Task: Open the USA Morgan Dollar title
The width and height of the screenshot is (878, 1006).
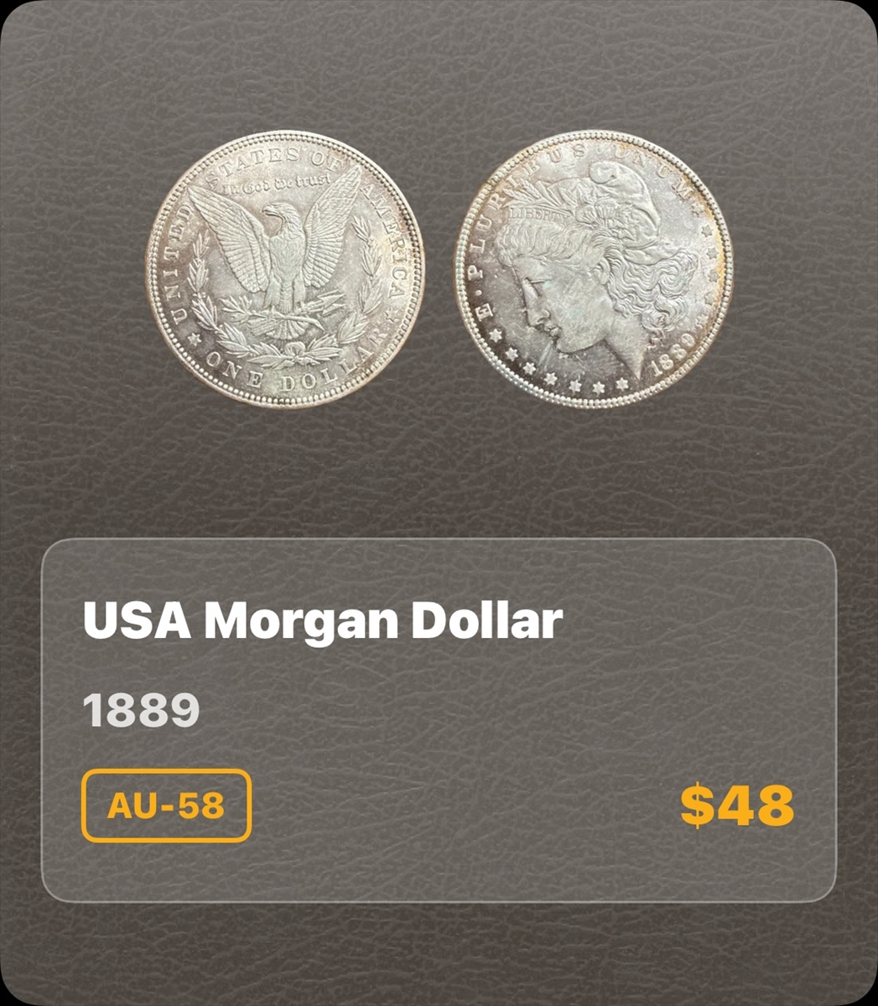Action: pos(323,621)
